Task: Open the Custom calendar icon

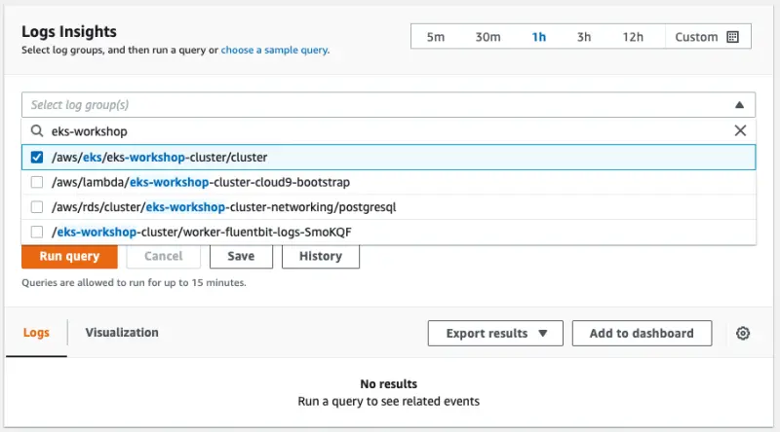Action: tap(732, 37)
